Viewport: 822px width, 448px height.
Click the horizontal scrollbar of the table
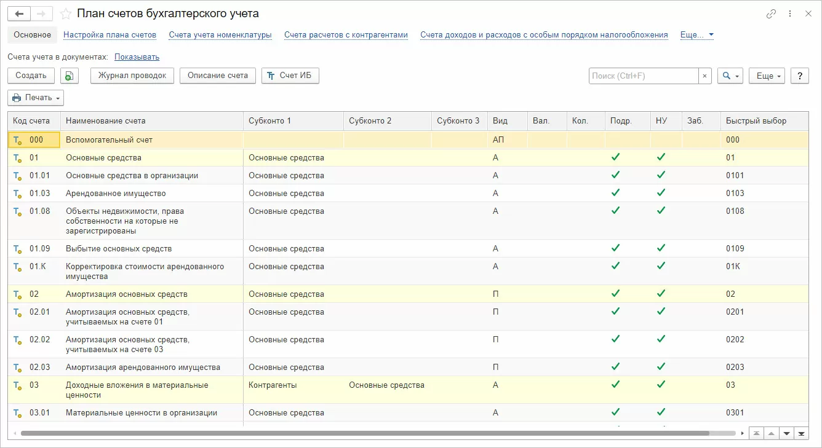(x=369, y=434)
